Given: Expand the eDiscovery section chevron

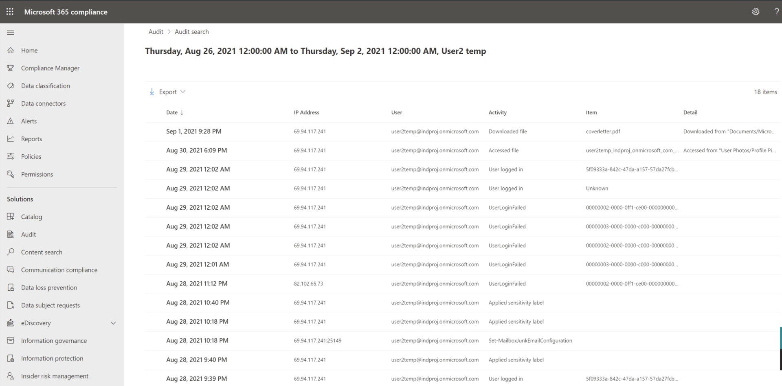Looking at the screenshot, I should tap(113, 323).
